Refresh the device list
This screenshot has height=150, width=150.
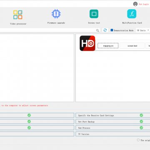click(105, 30)
